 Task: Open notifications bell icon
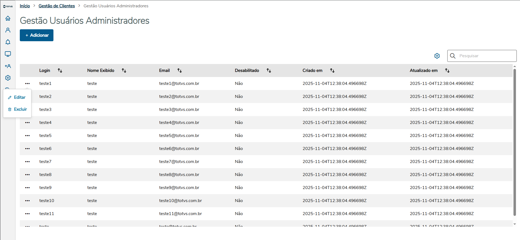point(8,42)
